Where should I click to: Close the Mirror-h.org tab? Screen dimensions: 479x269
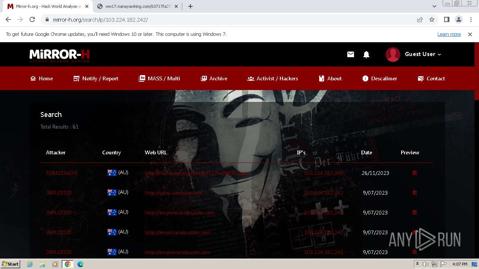87,6
